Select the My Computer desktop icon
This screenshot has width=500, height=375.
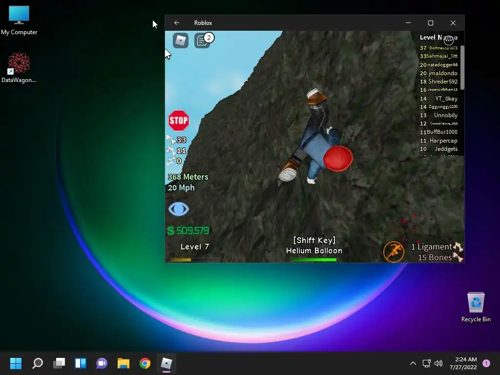tap(19, 21)
